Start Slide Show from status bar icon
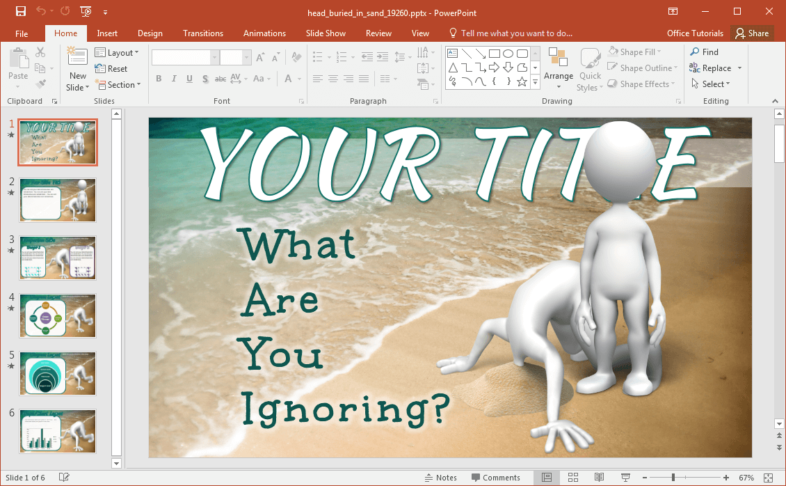Screen dimensions: 786x486 [x=625, y=478]
